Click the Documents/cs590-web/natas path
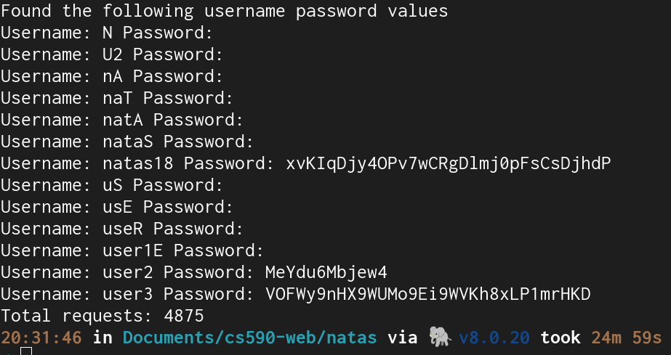This screenshot has width=671, height=355. (249, 338)
